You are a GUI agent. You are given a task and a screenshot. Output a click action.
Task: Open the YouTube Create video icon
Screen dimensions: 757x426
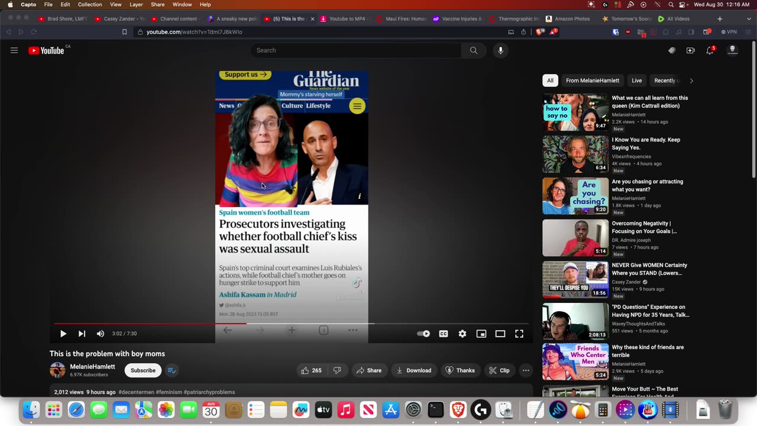click(x=691, y=50)
